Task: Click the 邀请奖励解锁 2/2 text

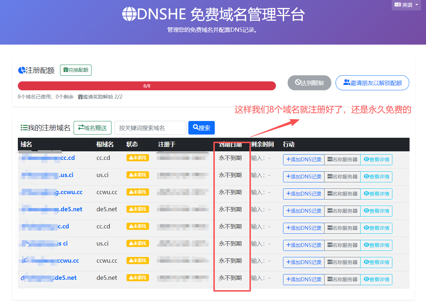Action: point(100,97)
